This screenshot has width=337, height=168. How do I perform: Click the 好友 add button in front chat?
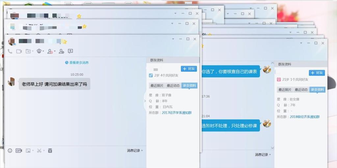[189, 69]
